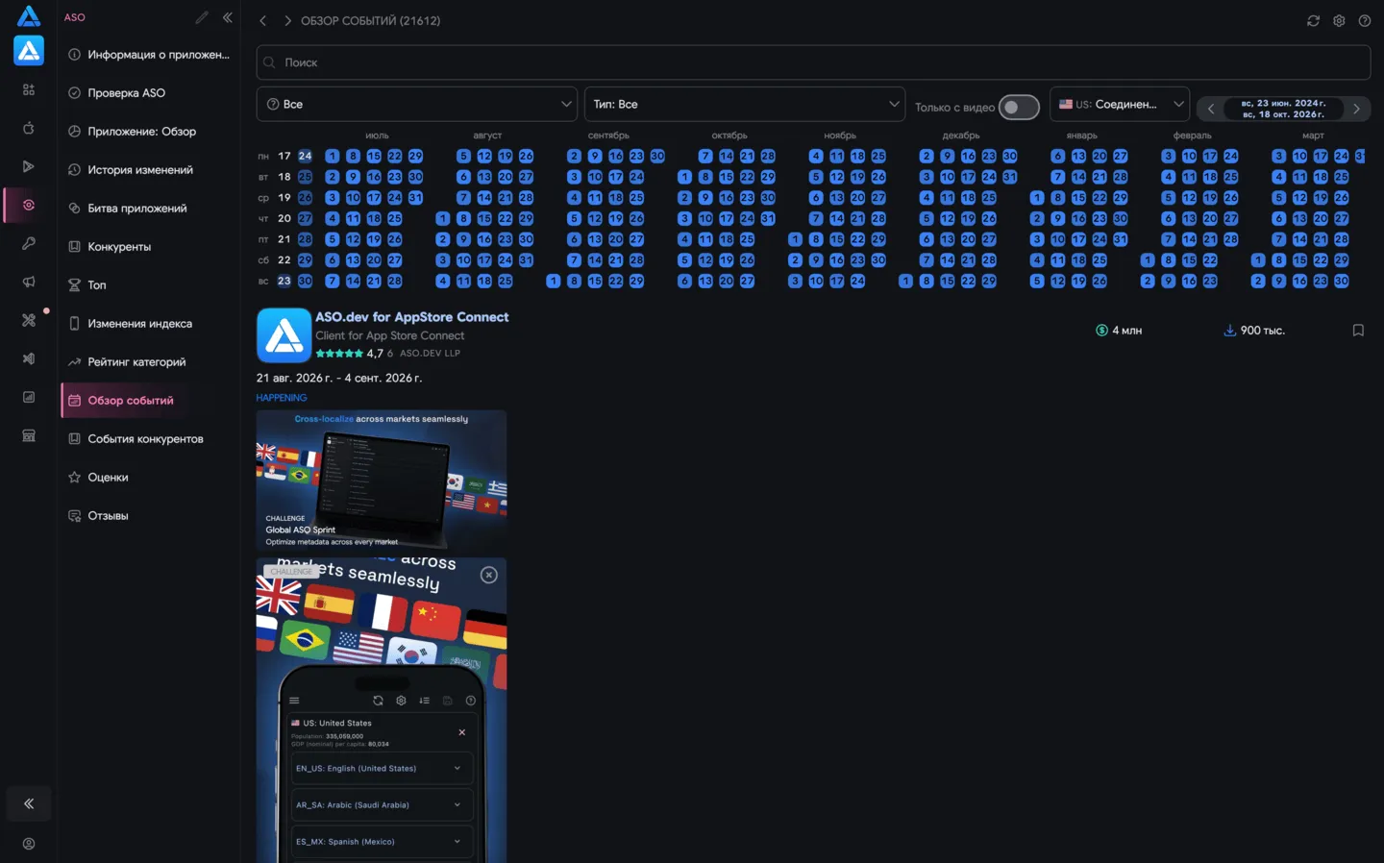The image size is (1384, 863).
Task: Close the enlarged event image with the X
Action: (489, 575)
